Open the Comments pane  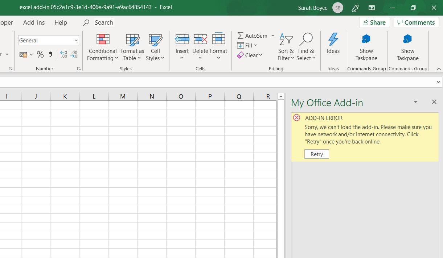point(416,22)
